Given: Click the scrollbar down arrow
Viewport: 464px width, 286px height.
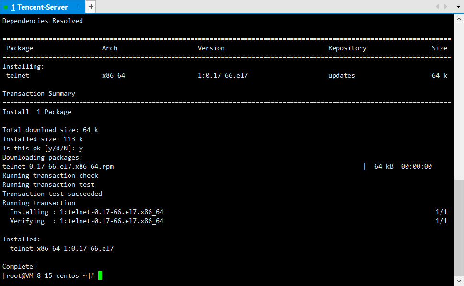Looking at the screenshot, I should (x=459, y=282).
